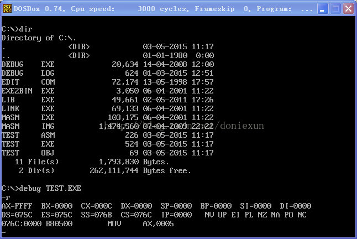
Task: Select the MASM EXE file row
Action: (107, 117)
